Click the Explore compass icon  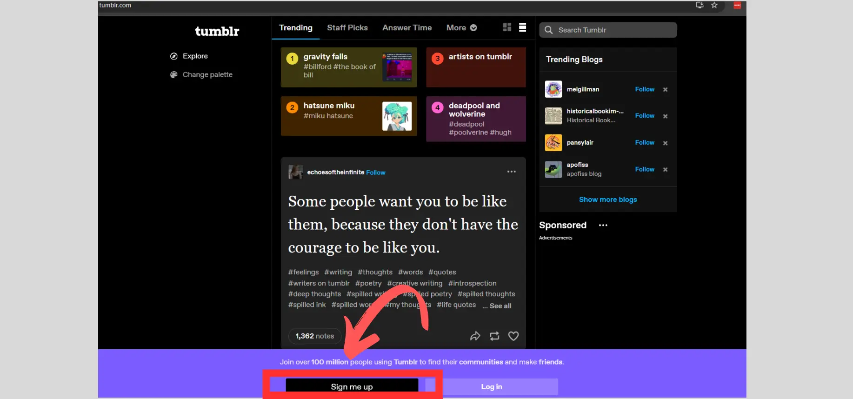click(174, 56)
